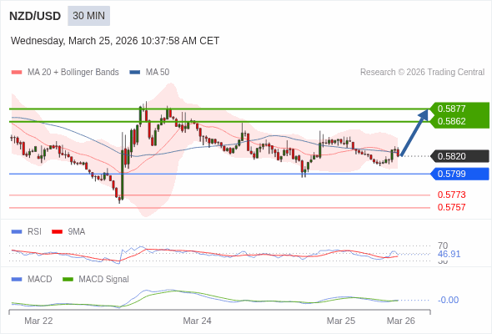Click the 9MA red legend swatch
The image size is (492, 334).
57,232
